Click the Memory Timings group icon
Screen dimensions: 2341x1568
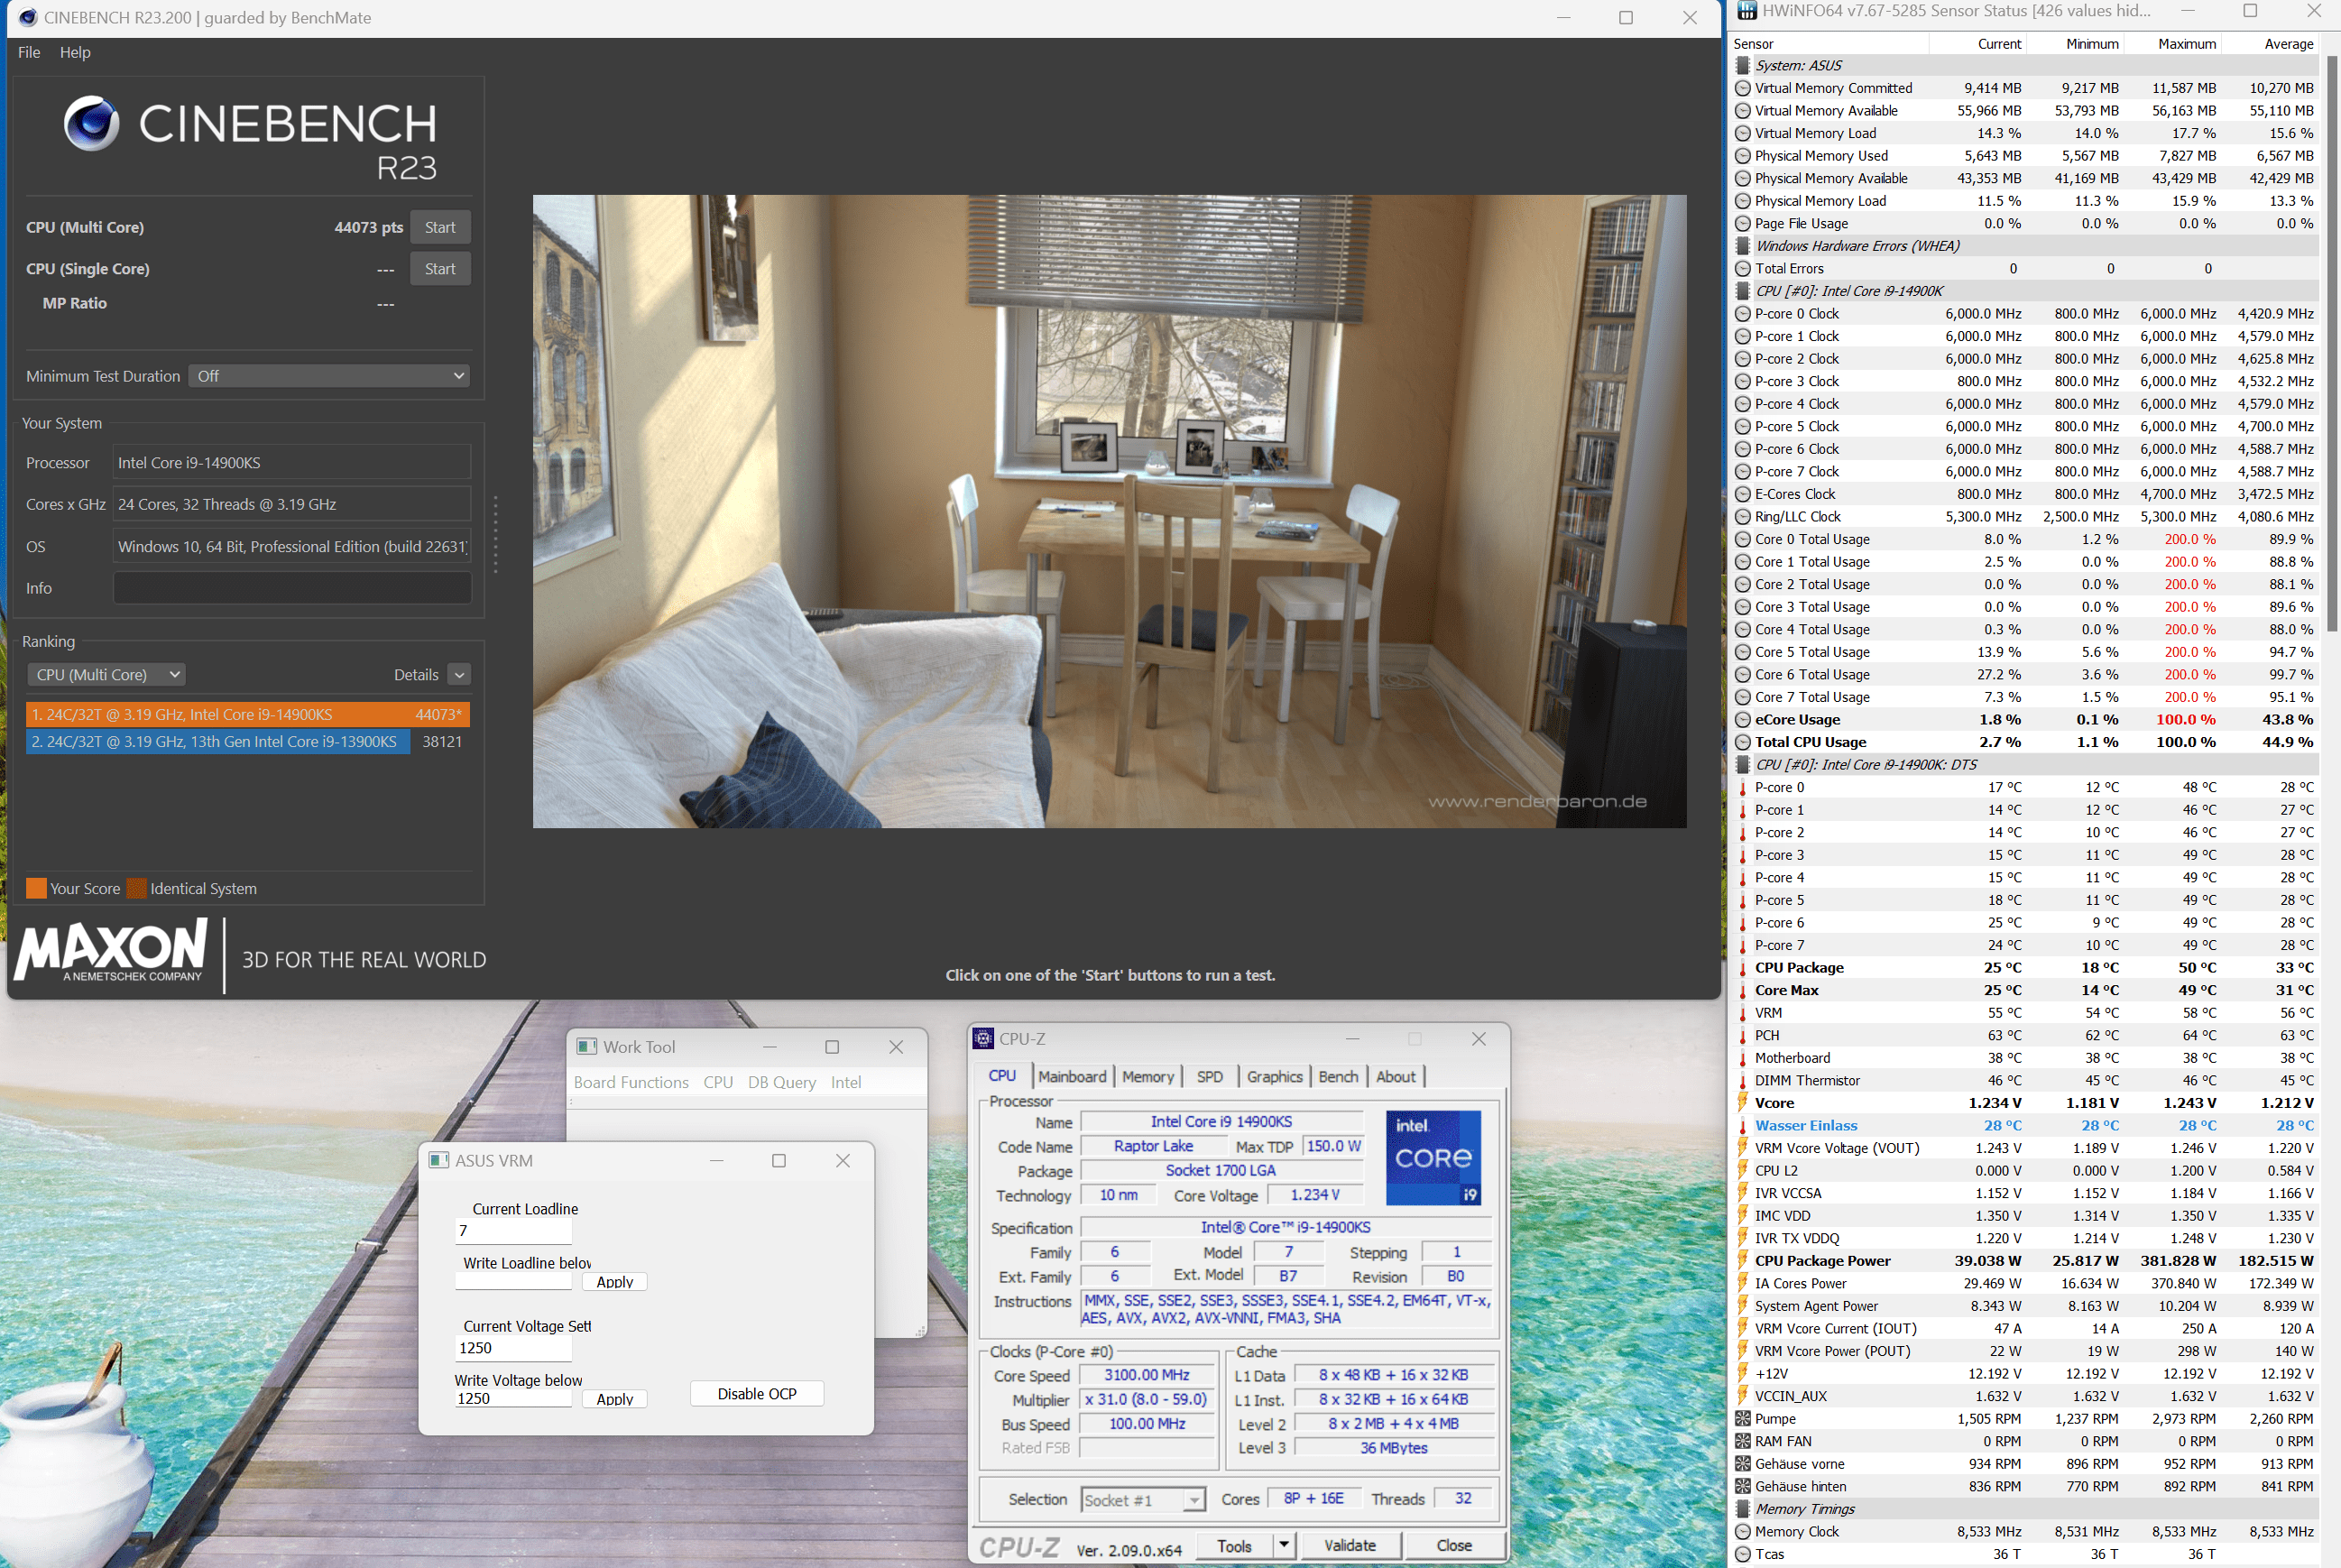pyautogui.click(x=1742, y=1509)
